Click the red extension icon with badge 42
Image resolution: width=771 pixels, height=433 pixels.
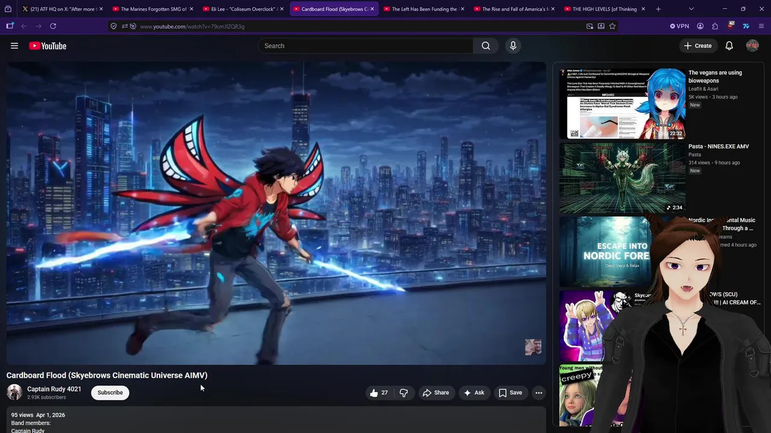point(731,26)
